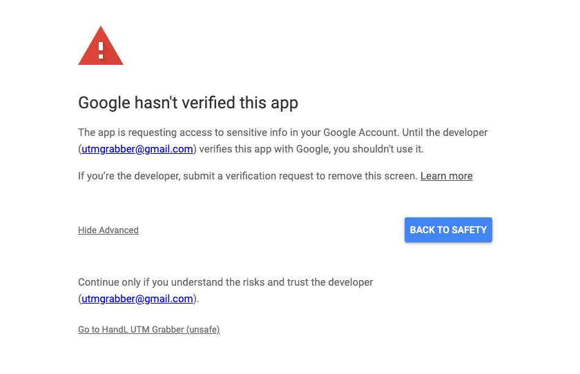
Task: Collapse section with Hide Advanced
Action: click(x=108, y=230)
